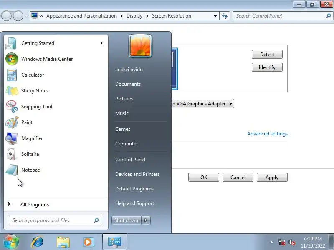Image resolution: width=334 pixels, height=250 pixels.
Task: Open the VGA Graphics Adapter dropdown
Action: 230,104
